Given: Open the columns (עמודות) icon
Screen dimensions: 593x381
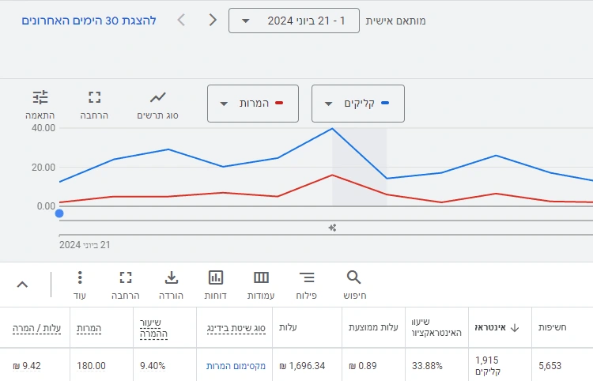Looking at the screenshot, I should 261,277.
